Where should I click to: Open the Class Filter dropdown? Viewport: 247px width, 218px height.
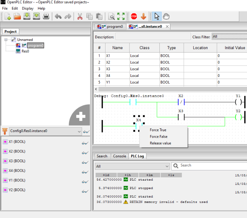229,37
